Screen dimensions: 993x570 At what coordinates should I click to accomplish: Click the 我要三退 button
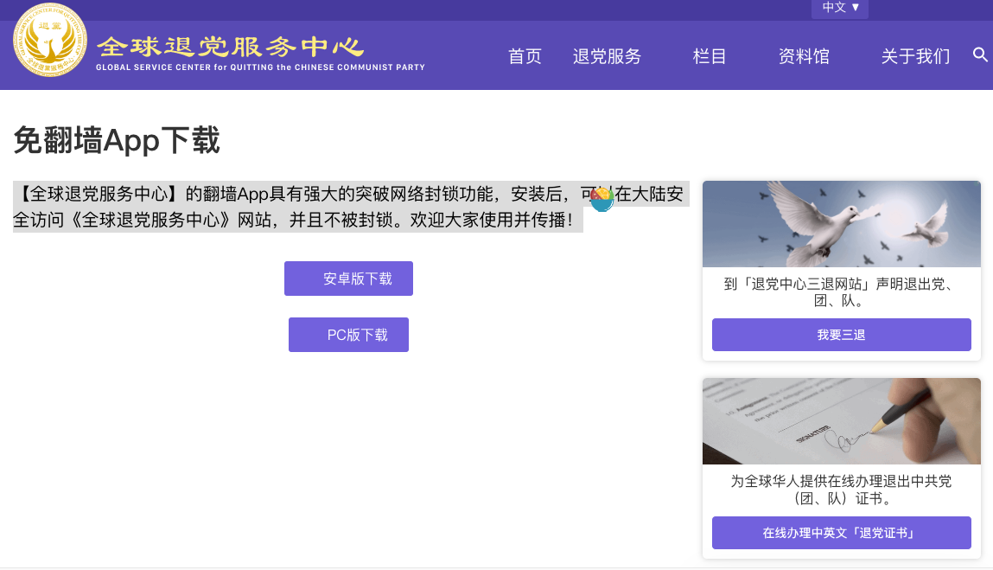tap(841, 335)
